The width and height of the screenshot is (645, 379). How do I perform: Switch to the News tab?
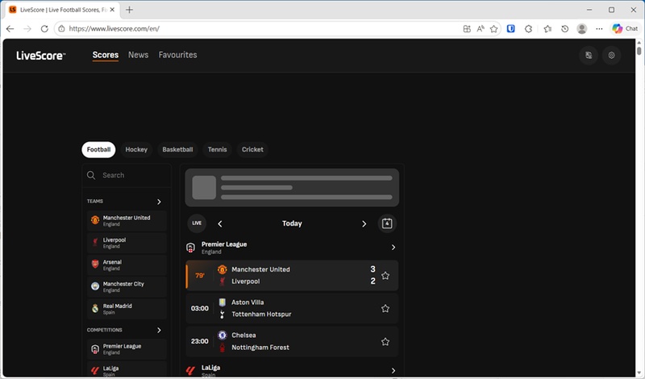click(138, 55)
